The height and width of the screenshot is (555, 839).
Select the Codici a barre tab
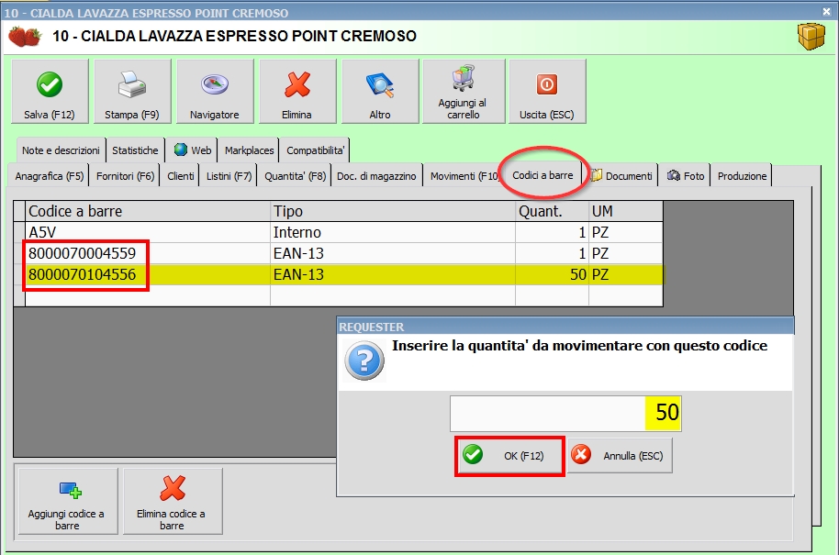pos(543,175)
